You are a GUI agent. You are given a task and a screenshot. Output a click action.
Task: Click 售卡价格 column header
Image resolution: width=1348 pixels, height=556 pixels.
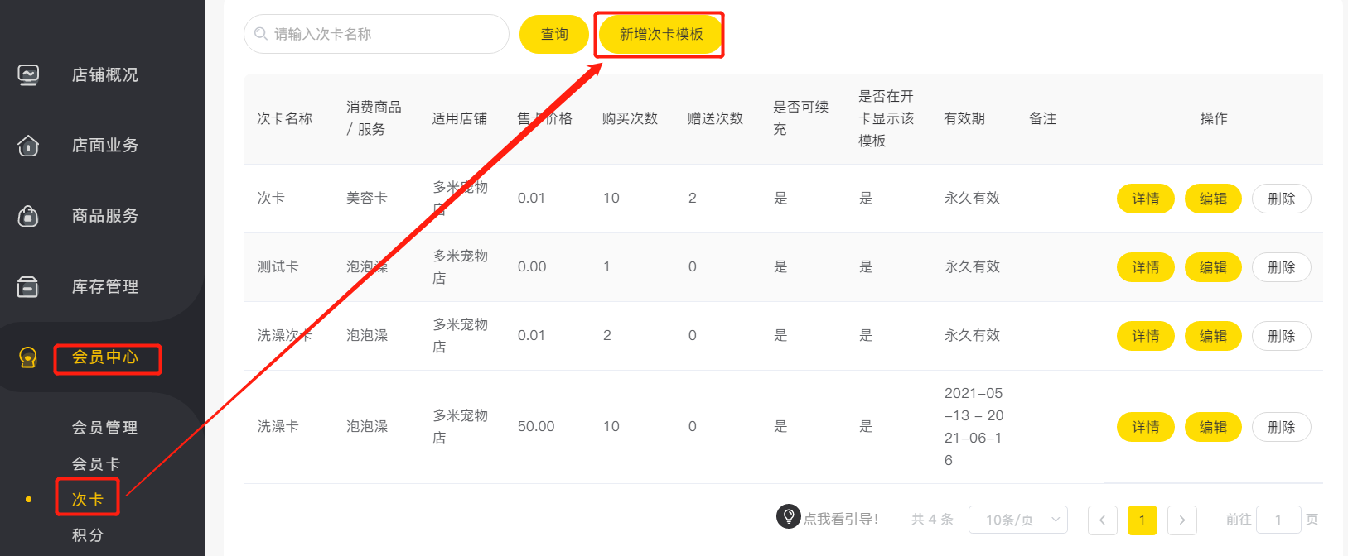coord(545,118)
